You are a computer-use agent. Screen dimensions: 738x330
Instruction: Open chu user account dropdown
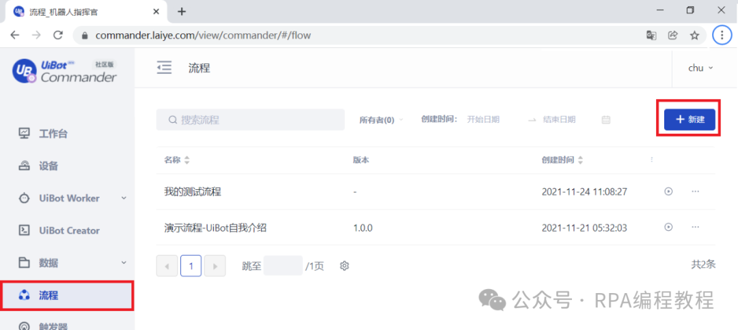coord(701,68)
